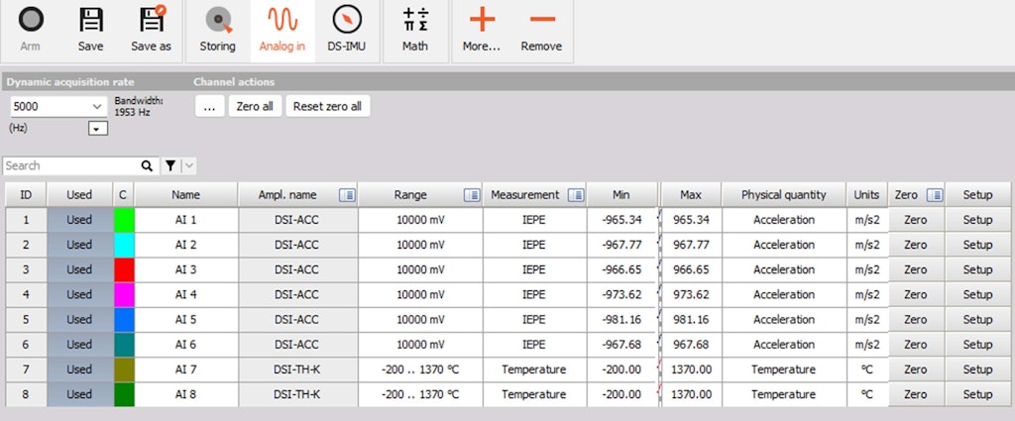Click the Units cell m/s2 for AI 3
The height and width of the screenshot is (421, 1015).
click(x=866, y=269)
